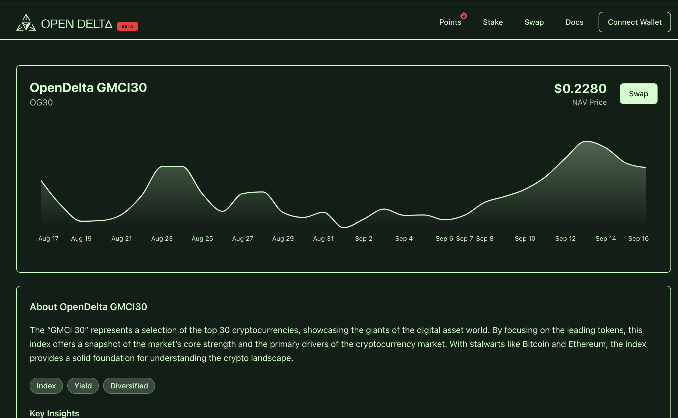Go to the Stake menu item
Viewport: 678px width, 418px height.
pyautogui.click(x=492, y=22)
